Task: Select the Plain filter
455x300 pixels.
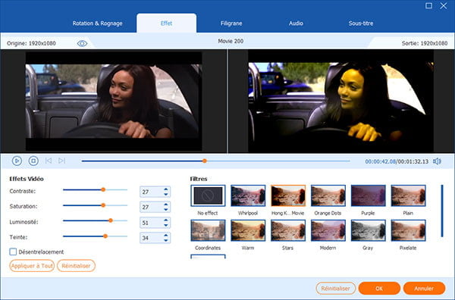Action: 408,195
